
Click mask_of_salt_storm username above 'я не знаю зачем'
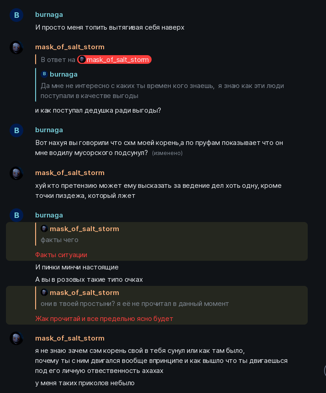point(69,338)
